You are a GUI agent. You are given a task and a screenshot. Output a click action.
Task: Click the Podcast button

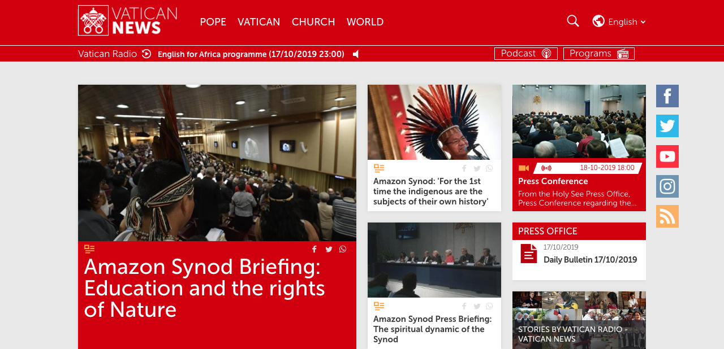point(526,54)
